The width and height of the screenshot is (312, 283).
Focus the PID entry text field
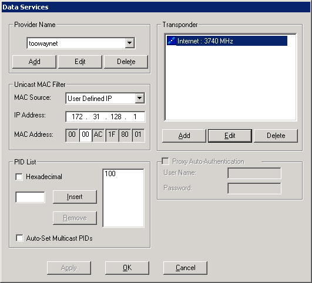(x=30, y=197)
